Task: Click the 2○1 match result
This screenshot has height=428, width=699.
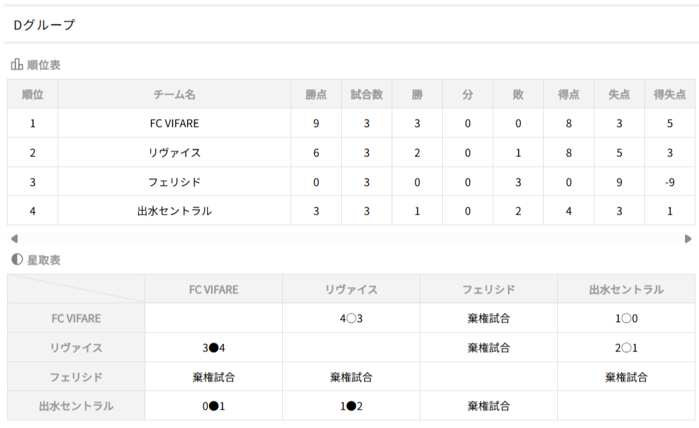Action: 626,348
